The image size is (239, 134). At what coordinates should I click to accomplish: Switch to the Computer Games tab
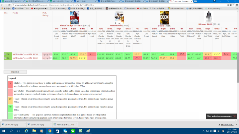(181, 1)
